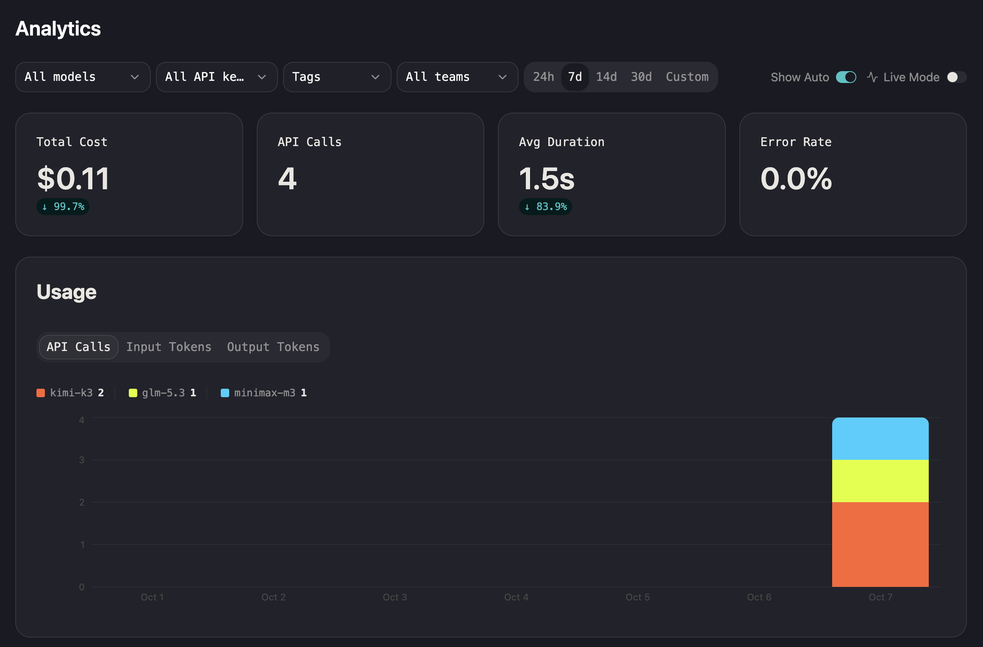The image size is (983, 647).
Task: Click the kimi-k3 orange legend swatch
Action: [41, 393]
